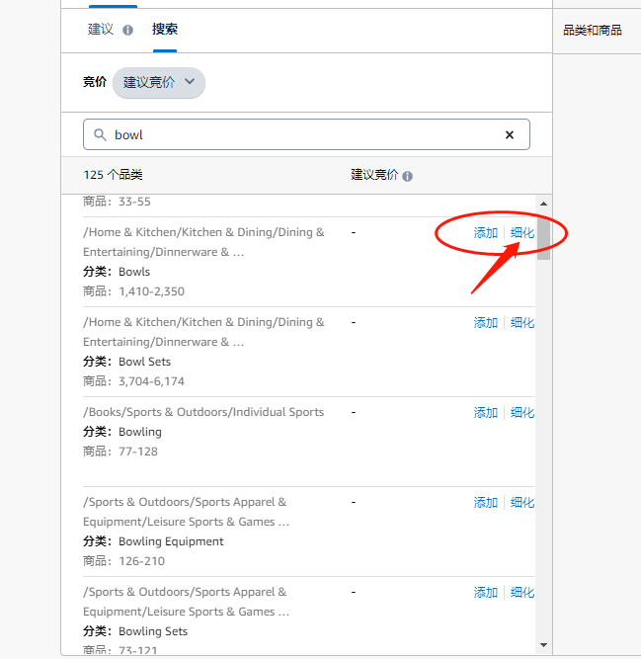The width and height of the screenshot is (641, 659).
Task: Open the 建议竞价 bid dropdown
Action: 159,82
